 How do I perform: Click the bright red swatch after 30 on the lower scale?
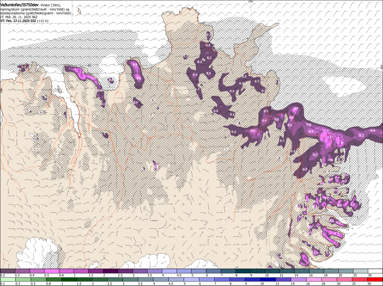tap(375, 280)
